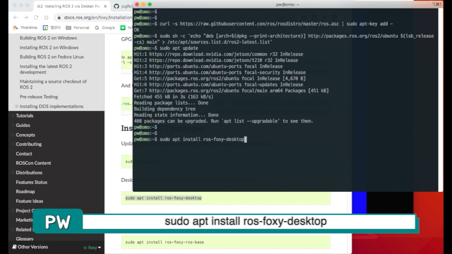The width and height of the screenshot is (452, 254).
Task: Expand the Distributions sidebar section
Action: 13,173
